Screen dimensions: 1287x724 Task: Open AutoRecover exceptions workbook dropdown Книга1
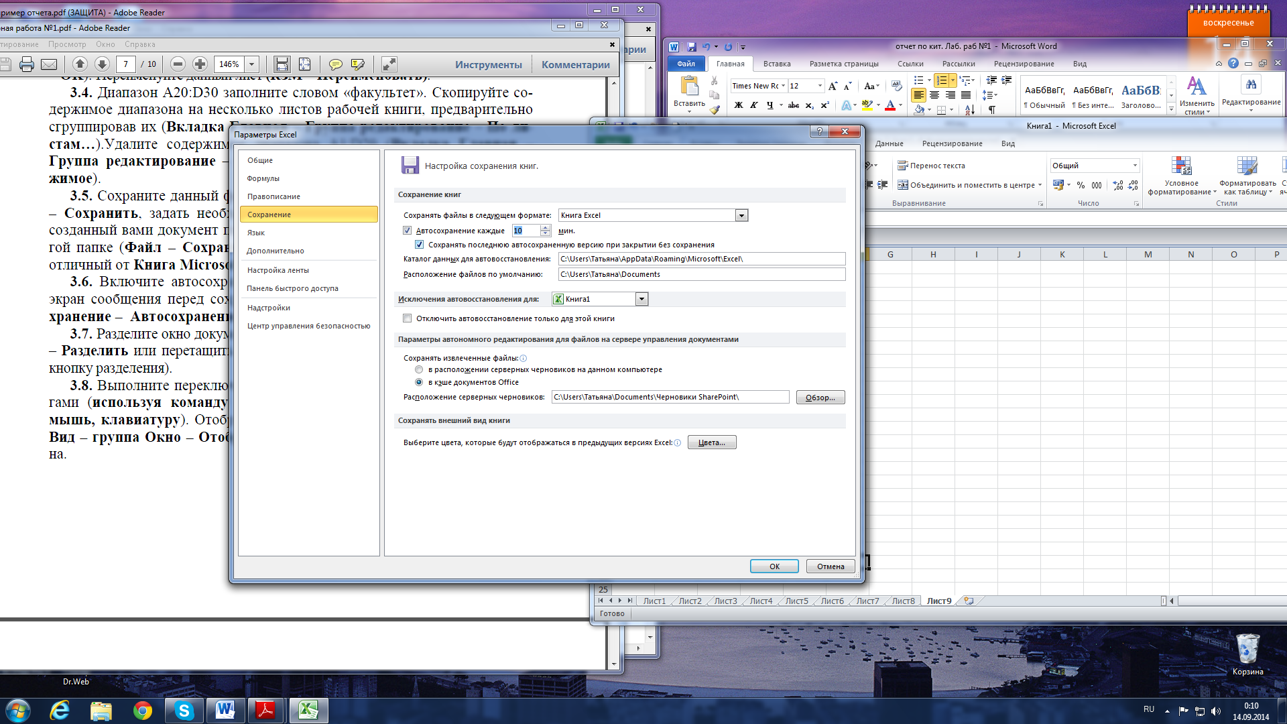[641, 299]
